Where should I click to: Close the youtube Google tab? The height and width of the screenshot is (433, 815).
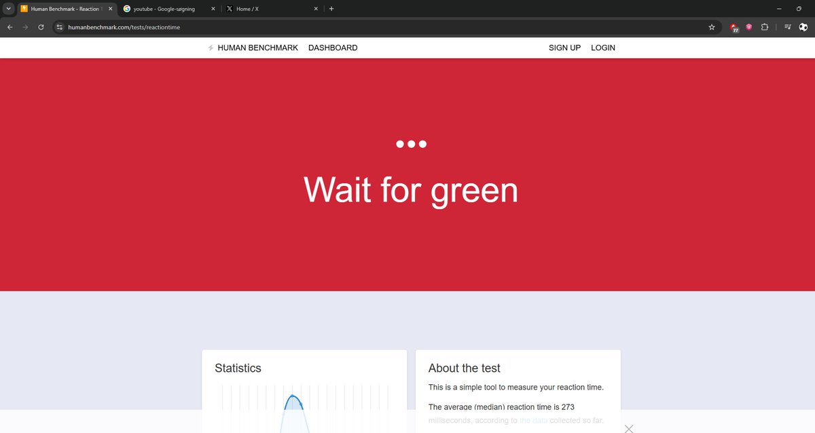tap(213, 9)
